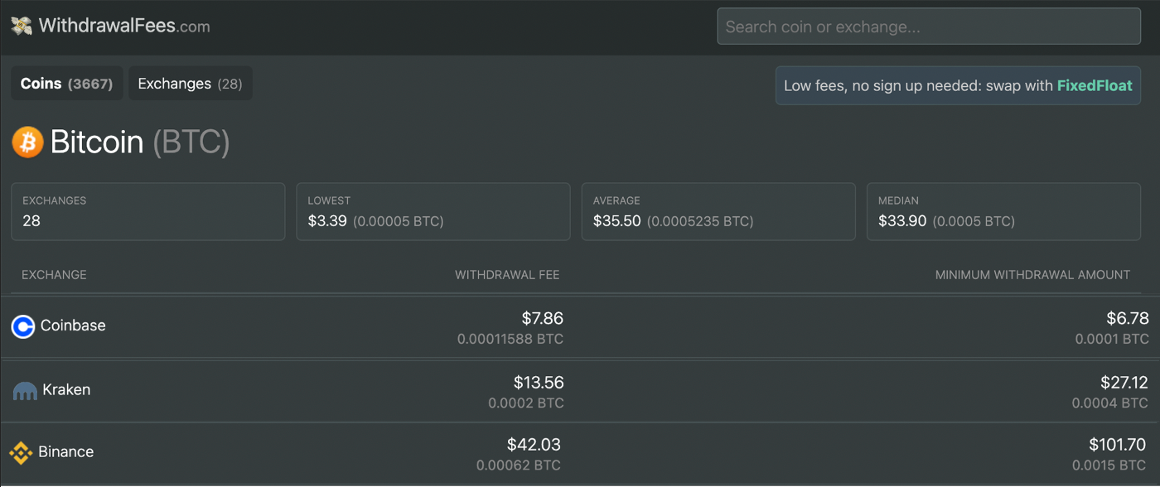The height and width of the screenshot is (487, 1160).
Task: Click the Kraken logo icon
Action: pyautogui.click(x=25, y=390)
